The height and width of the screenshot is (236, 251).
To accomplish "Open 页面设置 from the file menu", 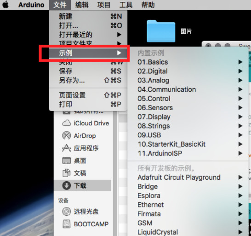I will tap(88, 95).
